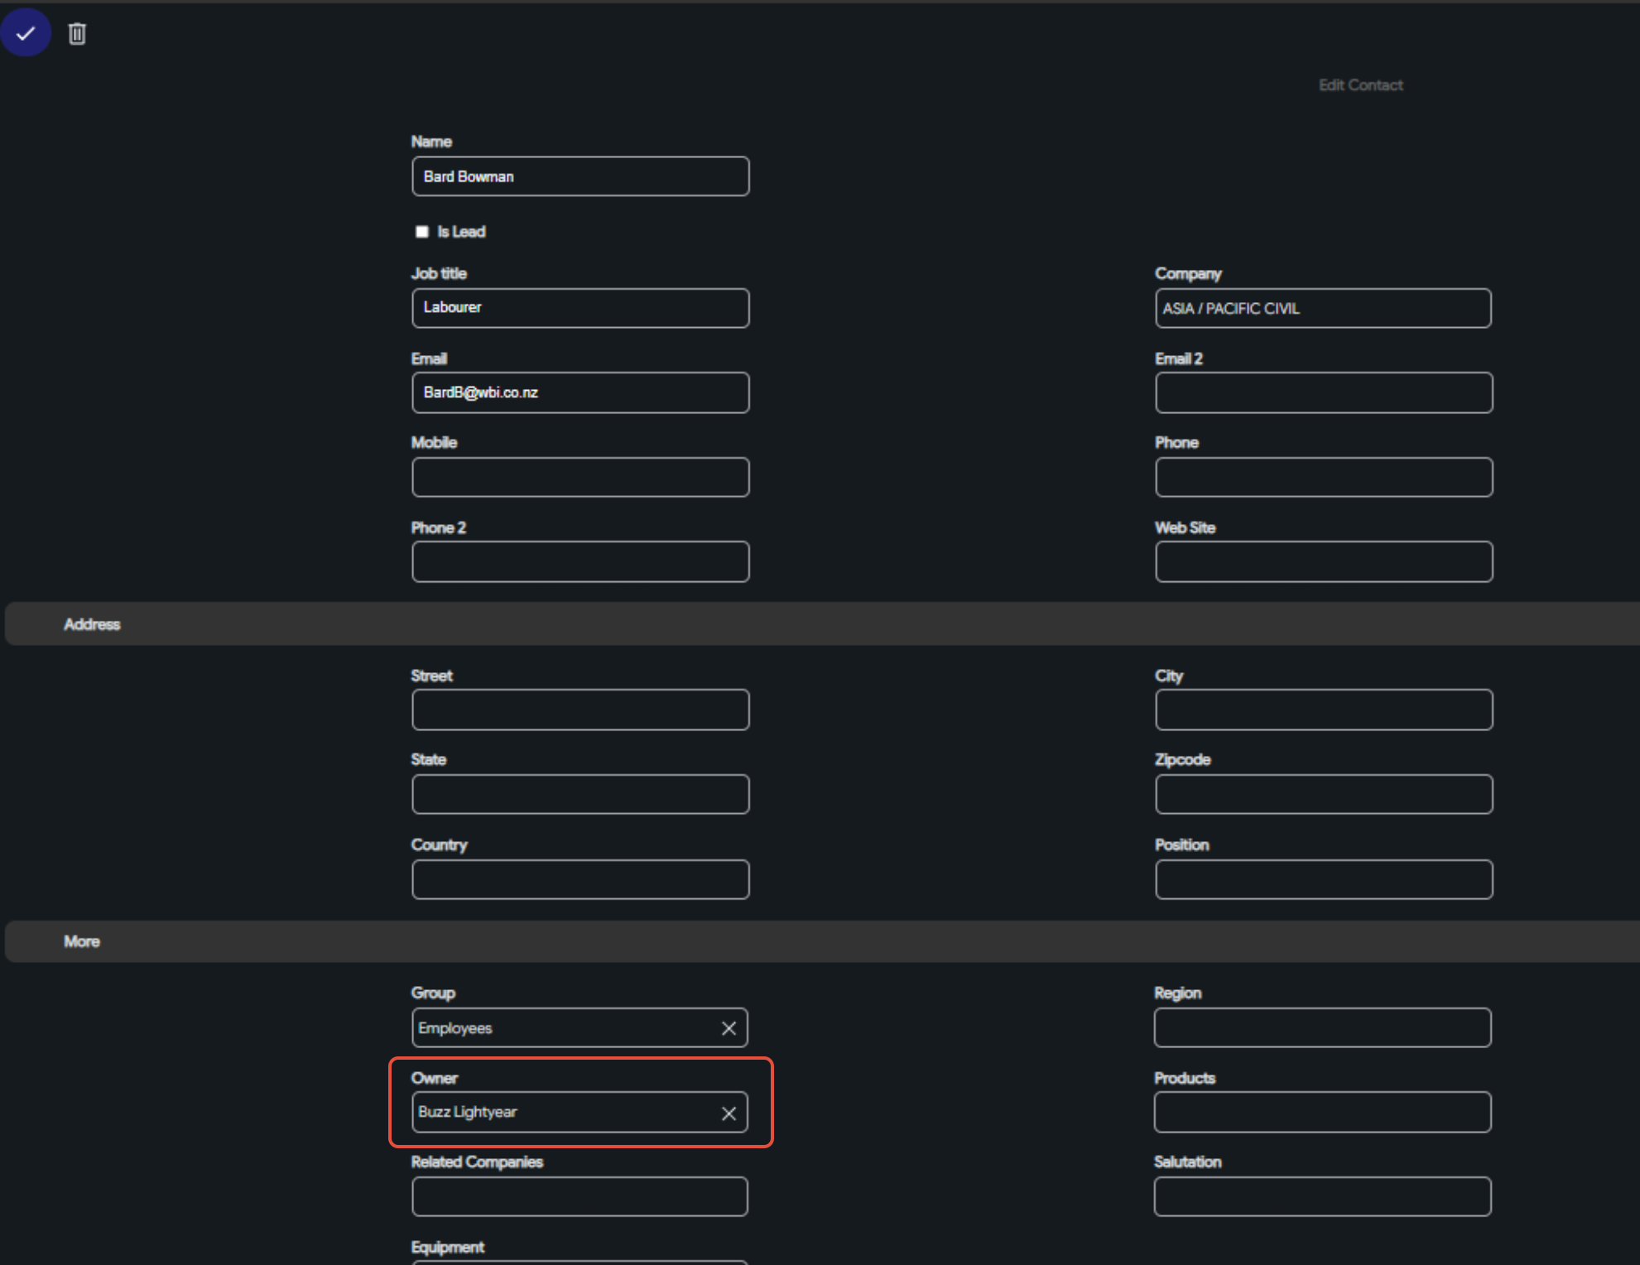The image size is (1640, 1265).
Task: Collapse the More section header
Action: click(82, 941)
